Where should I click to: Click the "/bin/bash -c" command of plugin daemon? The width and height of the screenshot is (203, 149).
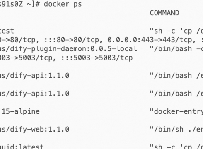pos(176,49)
